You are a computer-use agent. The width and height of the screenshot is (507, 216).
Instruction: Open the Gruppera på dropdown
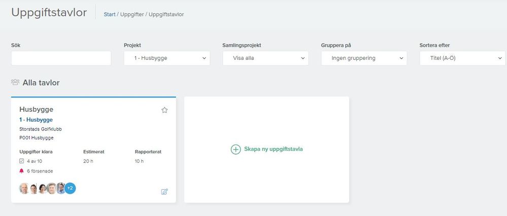pyautogui.click(x=364, y=58)
